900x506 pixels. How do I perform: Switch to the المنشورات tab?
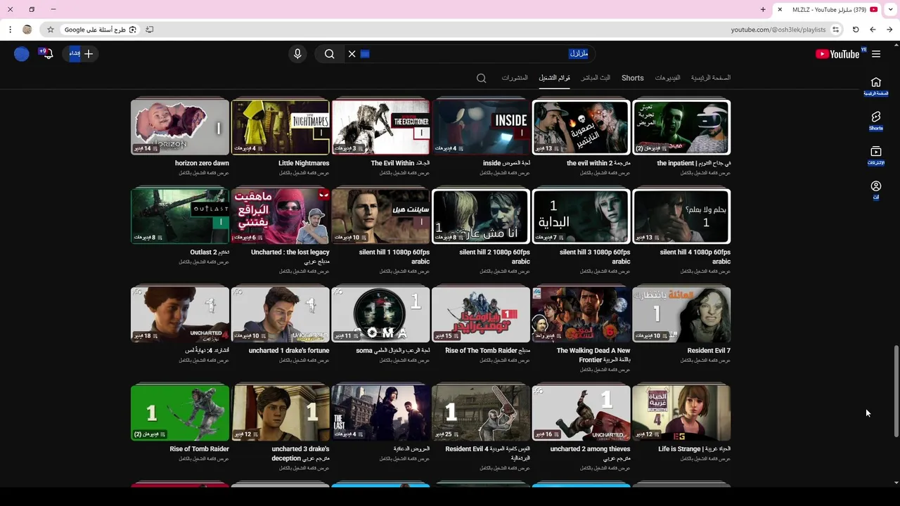coord(515,78)
